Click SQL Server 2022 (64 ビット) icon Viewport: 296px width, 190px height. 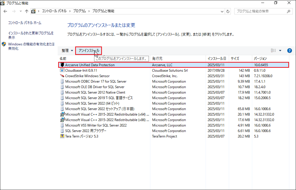pyautogui.click(x=62, y=103)
